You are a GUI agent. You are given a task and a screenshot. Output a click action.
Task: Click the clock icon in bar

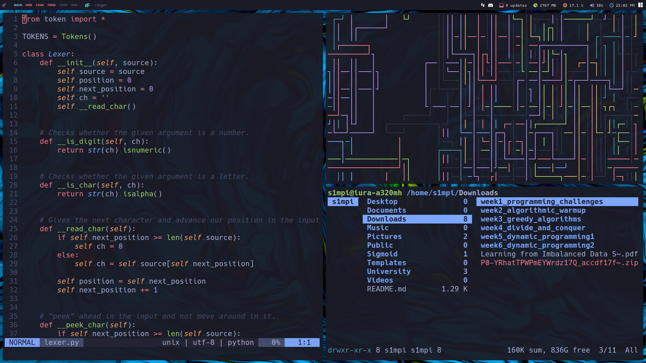pos(612,5)
